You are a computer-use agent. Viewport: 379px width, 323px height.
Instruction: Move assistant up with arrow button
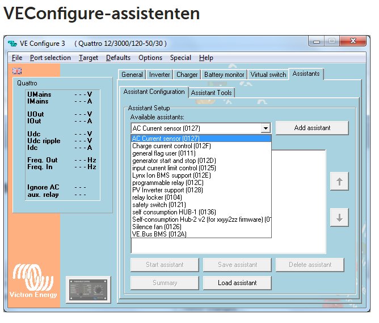[339, 182]
